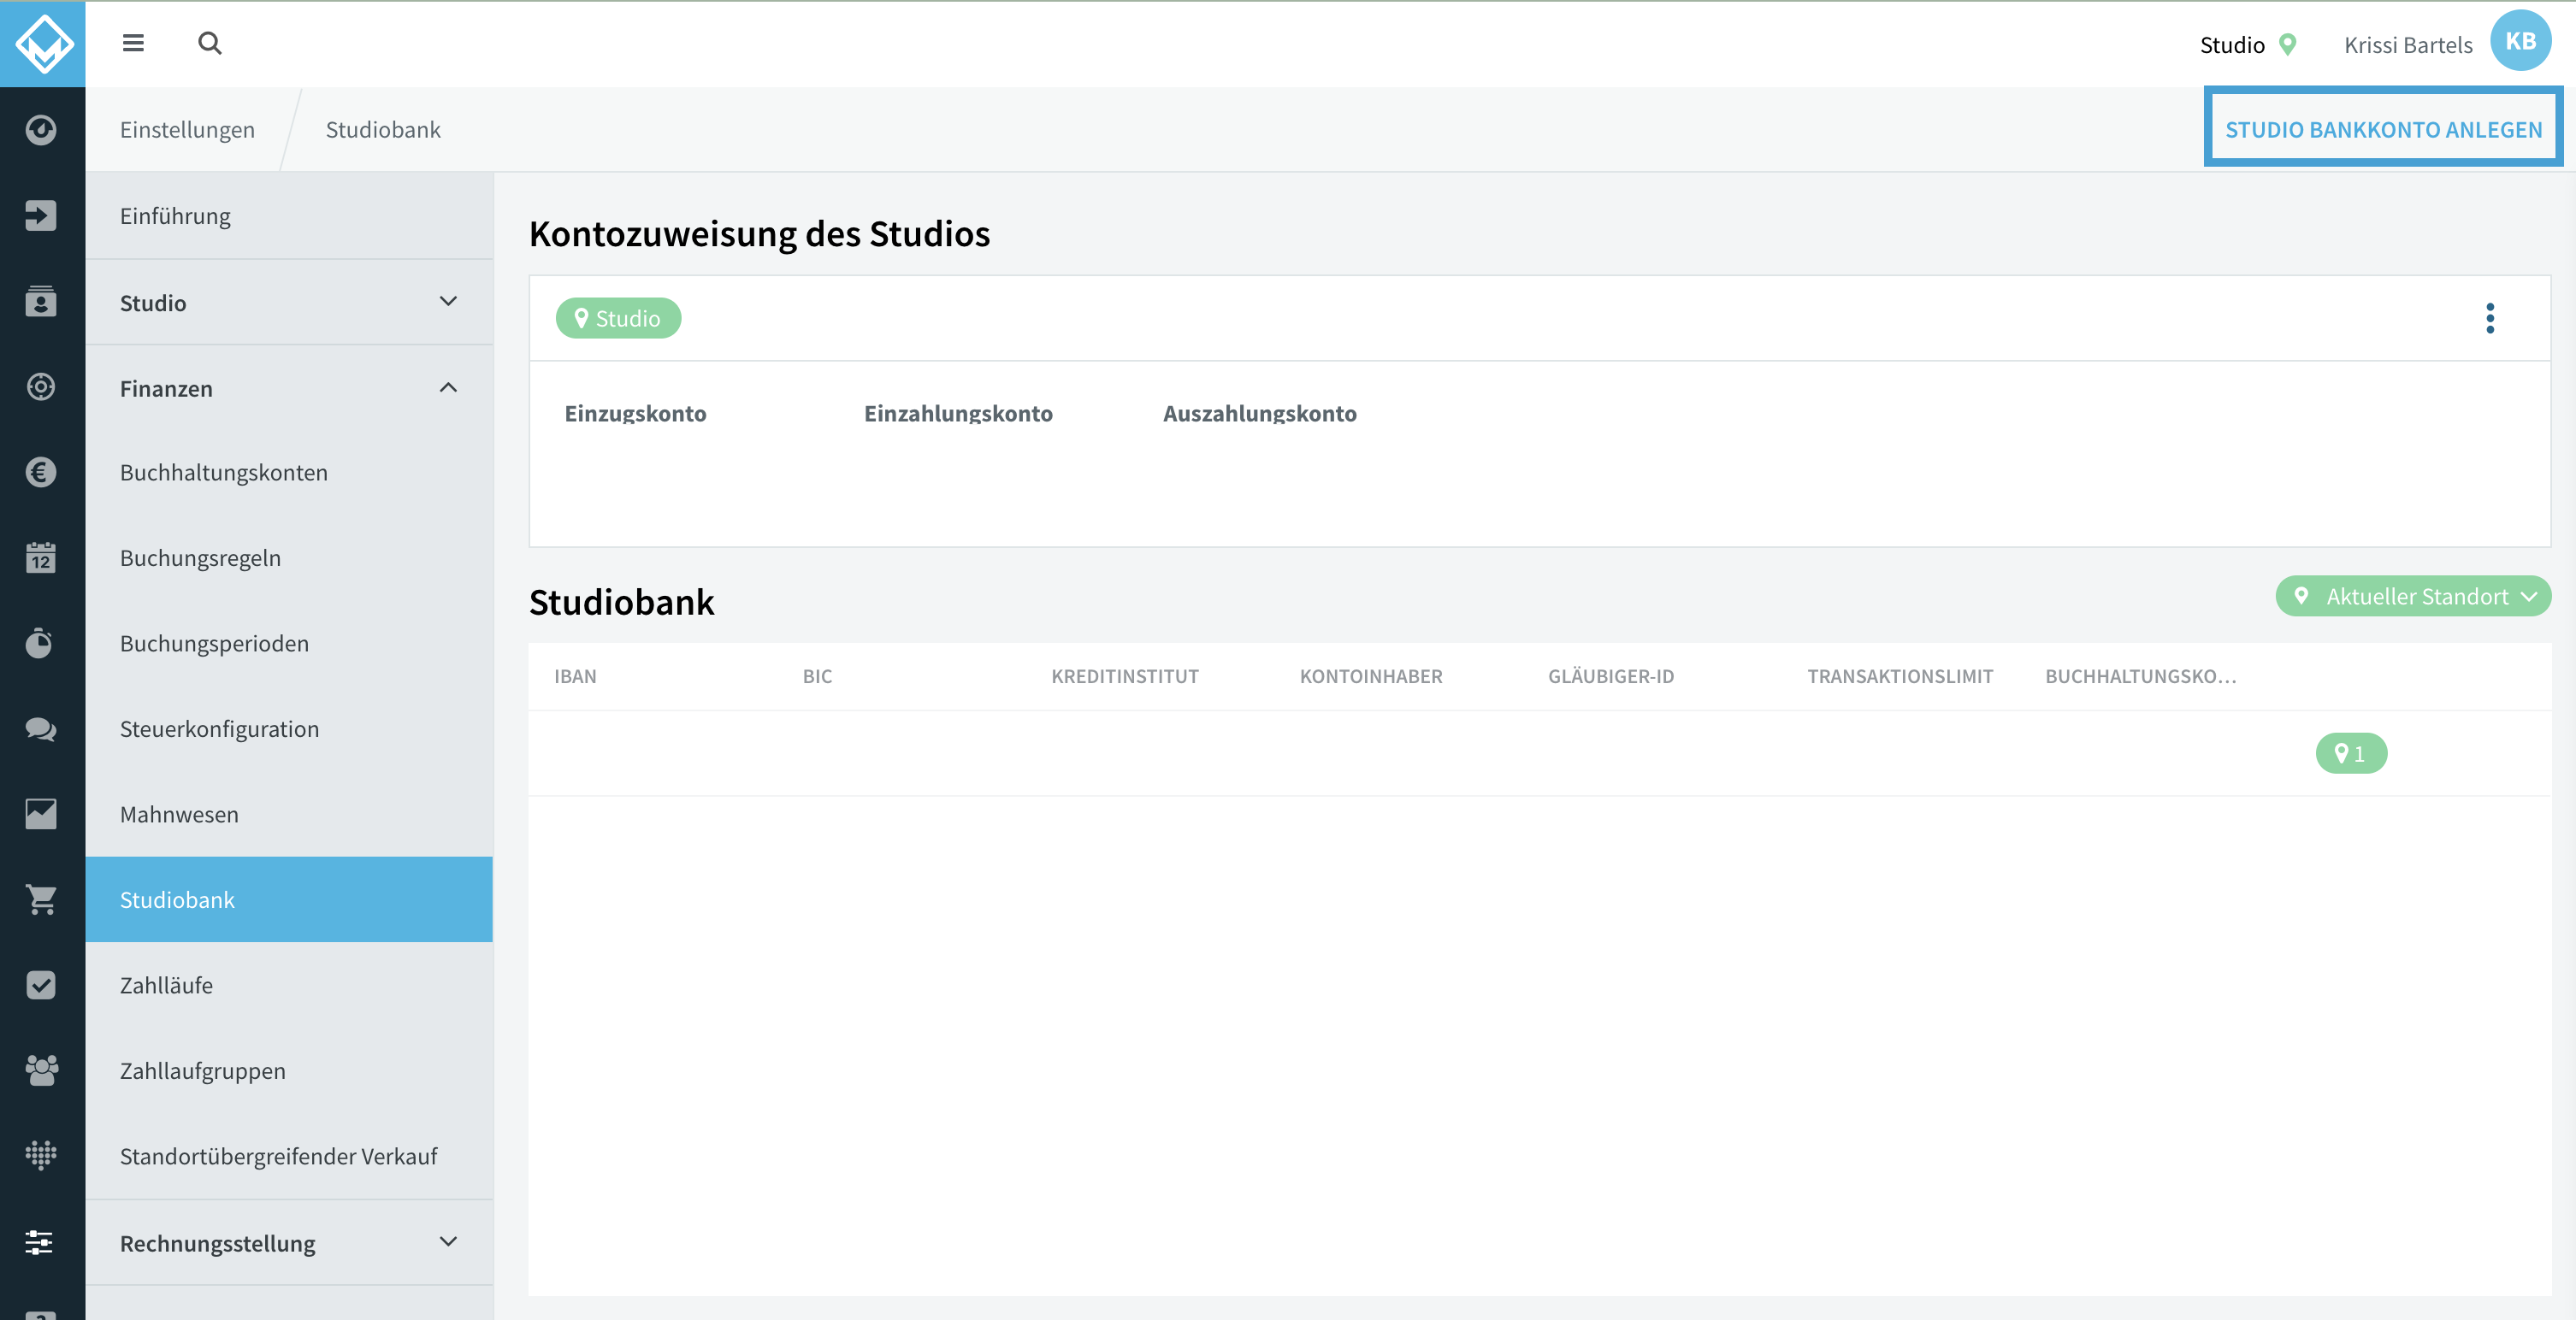2576x1320 pixels.
Task: Open the checkmark tasks icon in sidebar
Action: (x=41, y=985)
